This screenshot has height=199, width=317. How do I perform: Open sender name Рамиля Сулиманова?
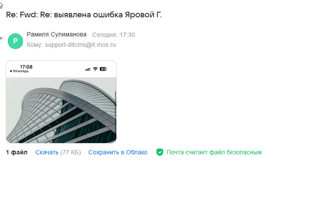pos(56,35)
